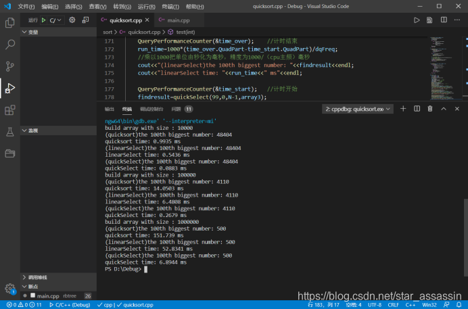
Task: Click the editor minimap
Action: [x=446, y=68]
